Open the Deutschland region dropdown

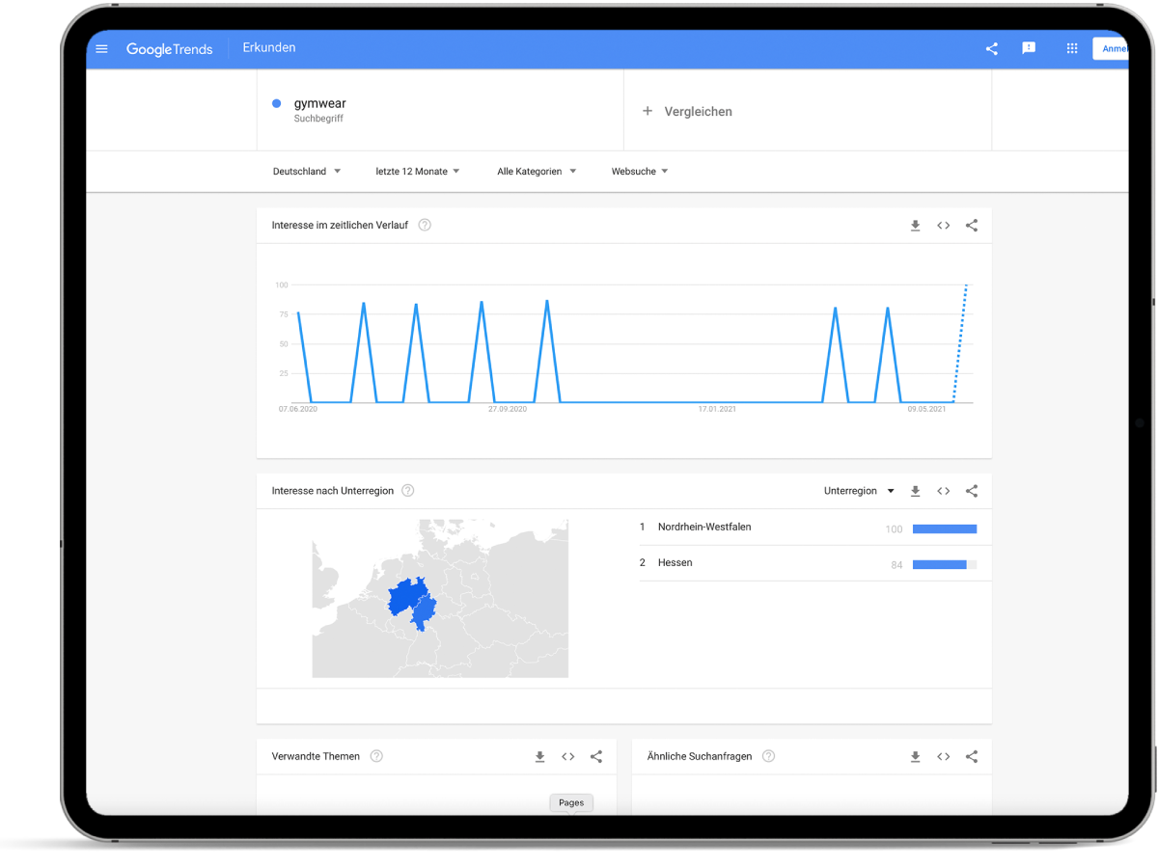tap(307, 172)
